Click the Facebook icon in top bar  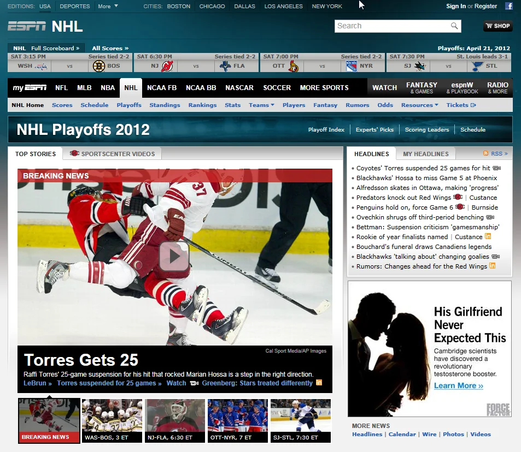(508, 6)
